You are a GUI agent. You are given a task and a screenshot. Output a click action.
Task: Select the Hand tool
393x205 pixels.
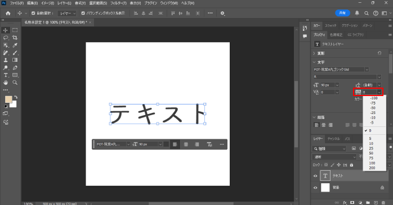point(6,83)
